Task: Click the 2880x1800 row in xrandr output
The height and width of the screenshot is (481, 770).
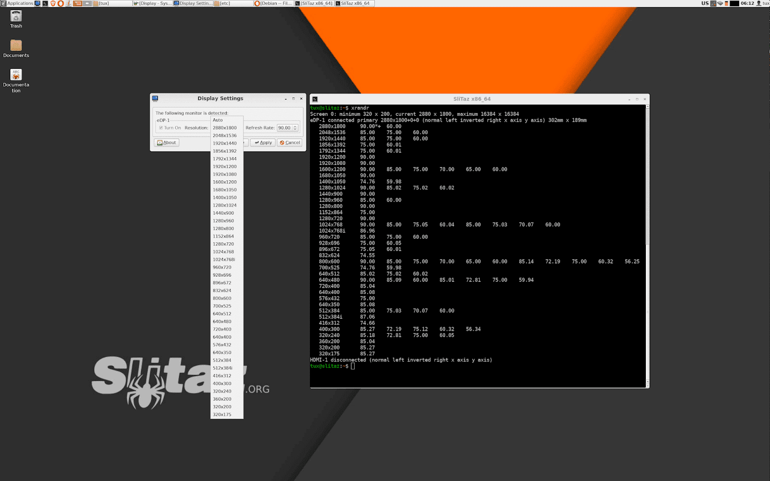Action: (x=360, y=127)
